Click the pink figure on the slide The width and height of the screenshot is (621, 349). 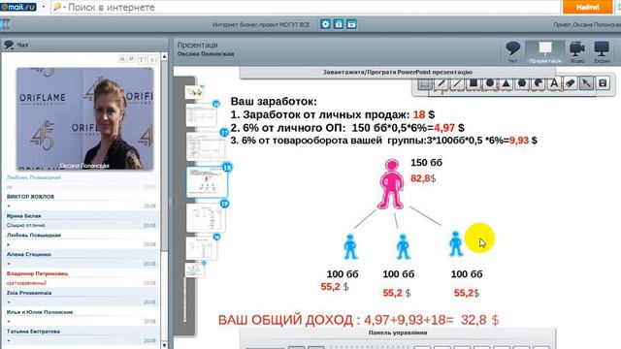(391, 184)
